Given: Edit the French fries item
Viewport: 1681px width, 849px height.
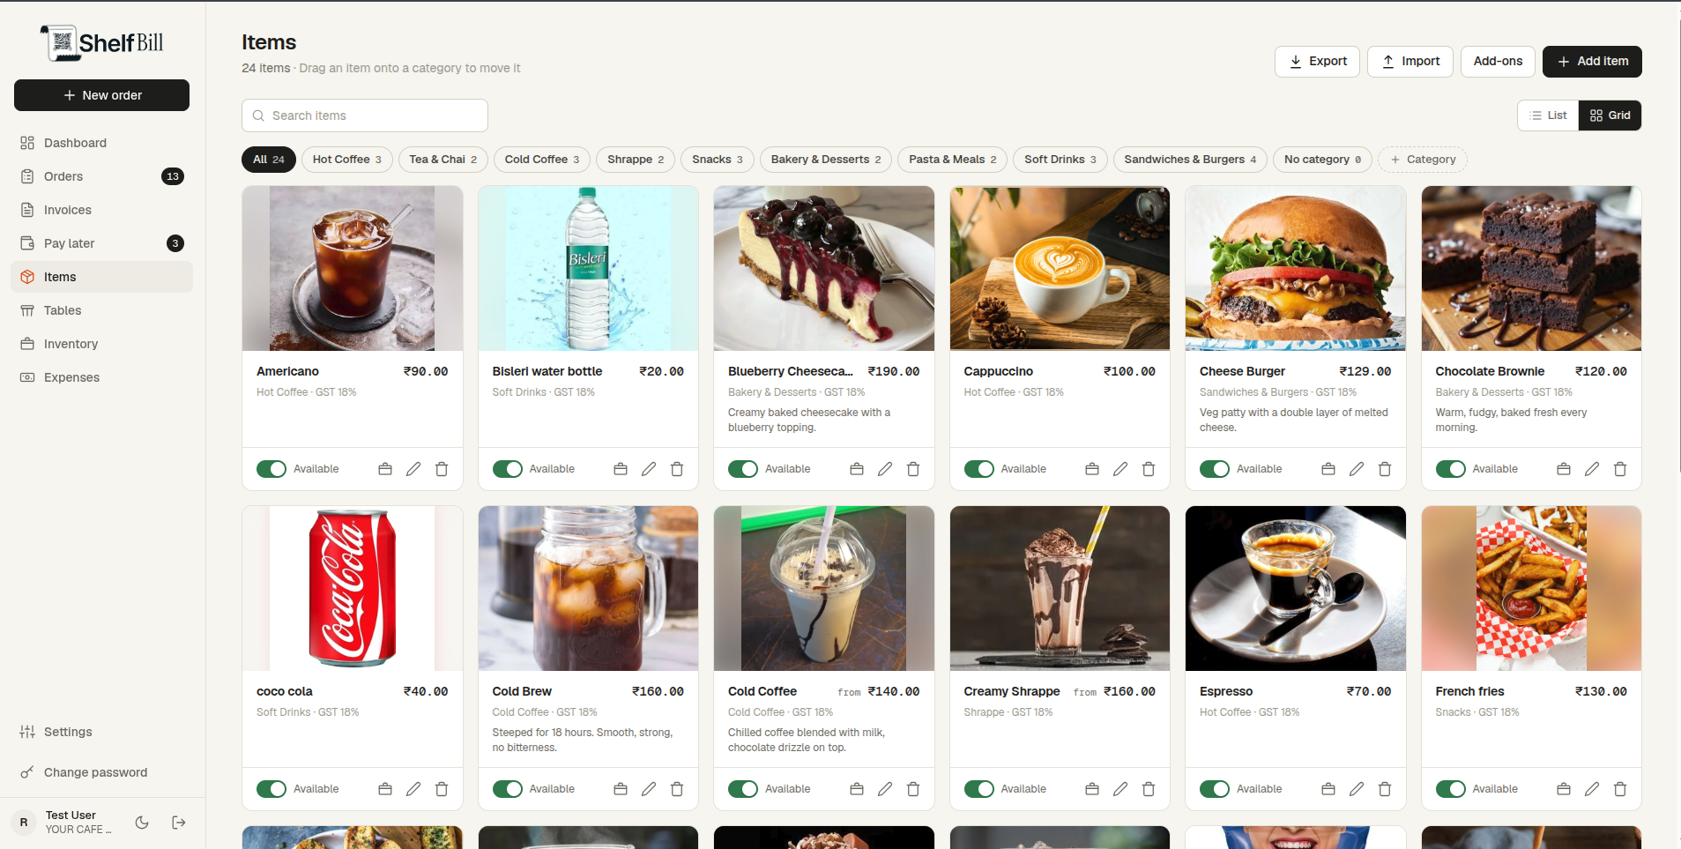Looking at the screenshot, I should [1592, 789].
